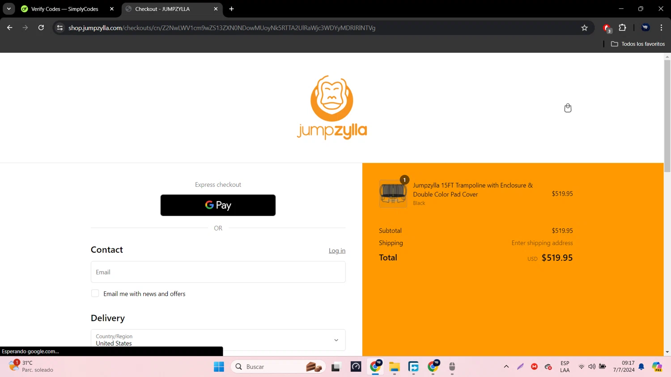This screenshot has height=377, width=671.
Task: Open File Explorer from taskbar
Action: (394, 367)
